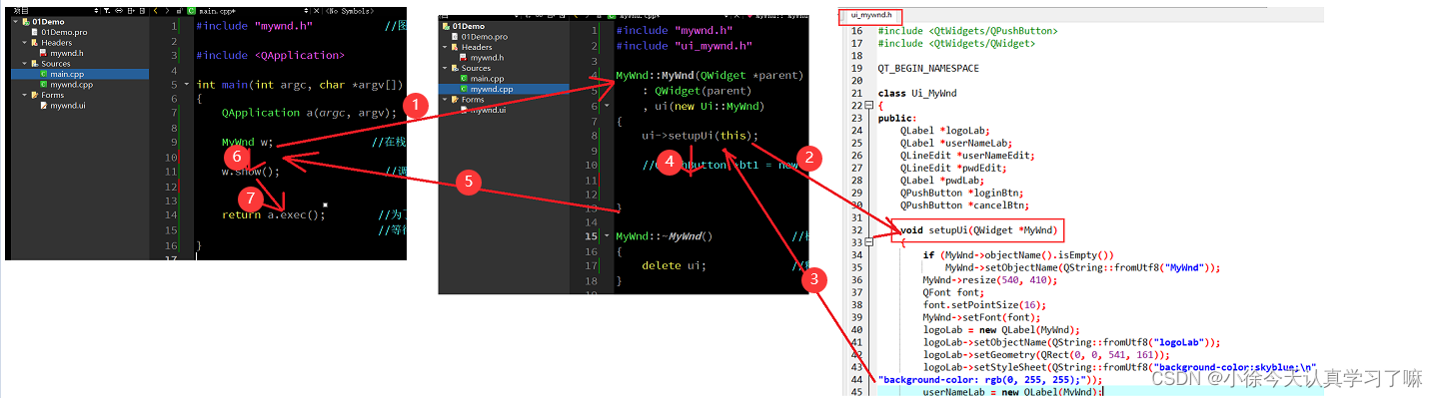Collapse Sources folder in left window tree

24,63
